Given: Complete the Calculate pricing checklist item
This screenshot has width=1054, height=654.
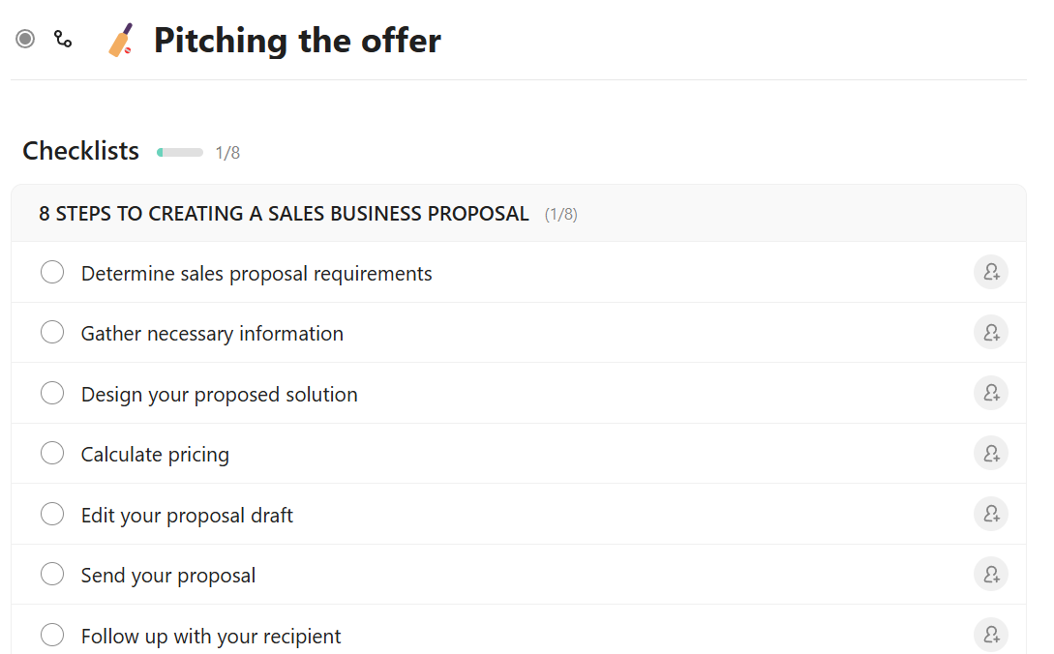Looking at the screenshot, I should click(52, 454).
